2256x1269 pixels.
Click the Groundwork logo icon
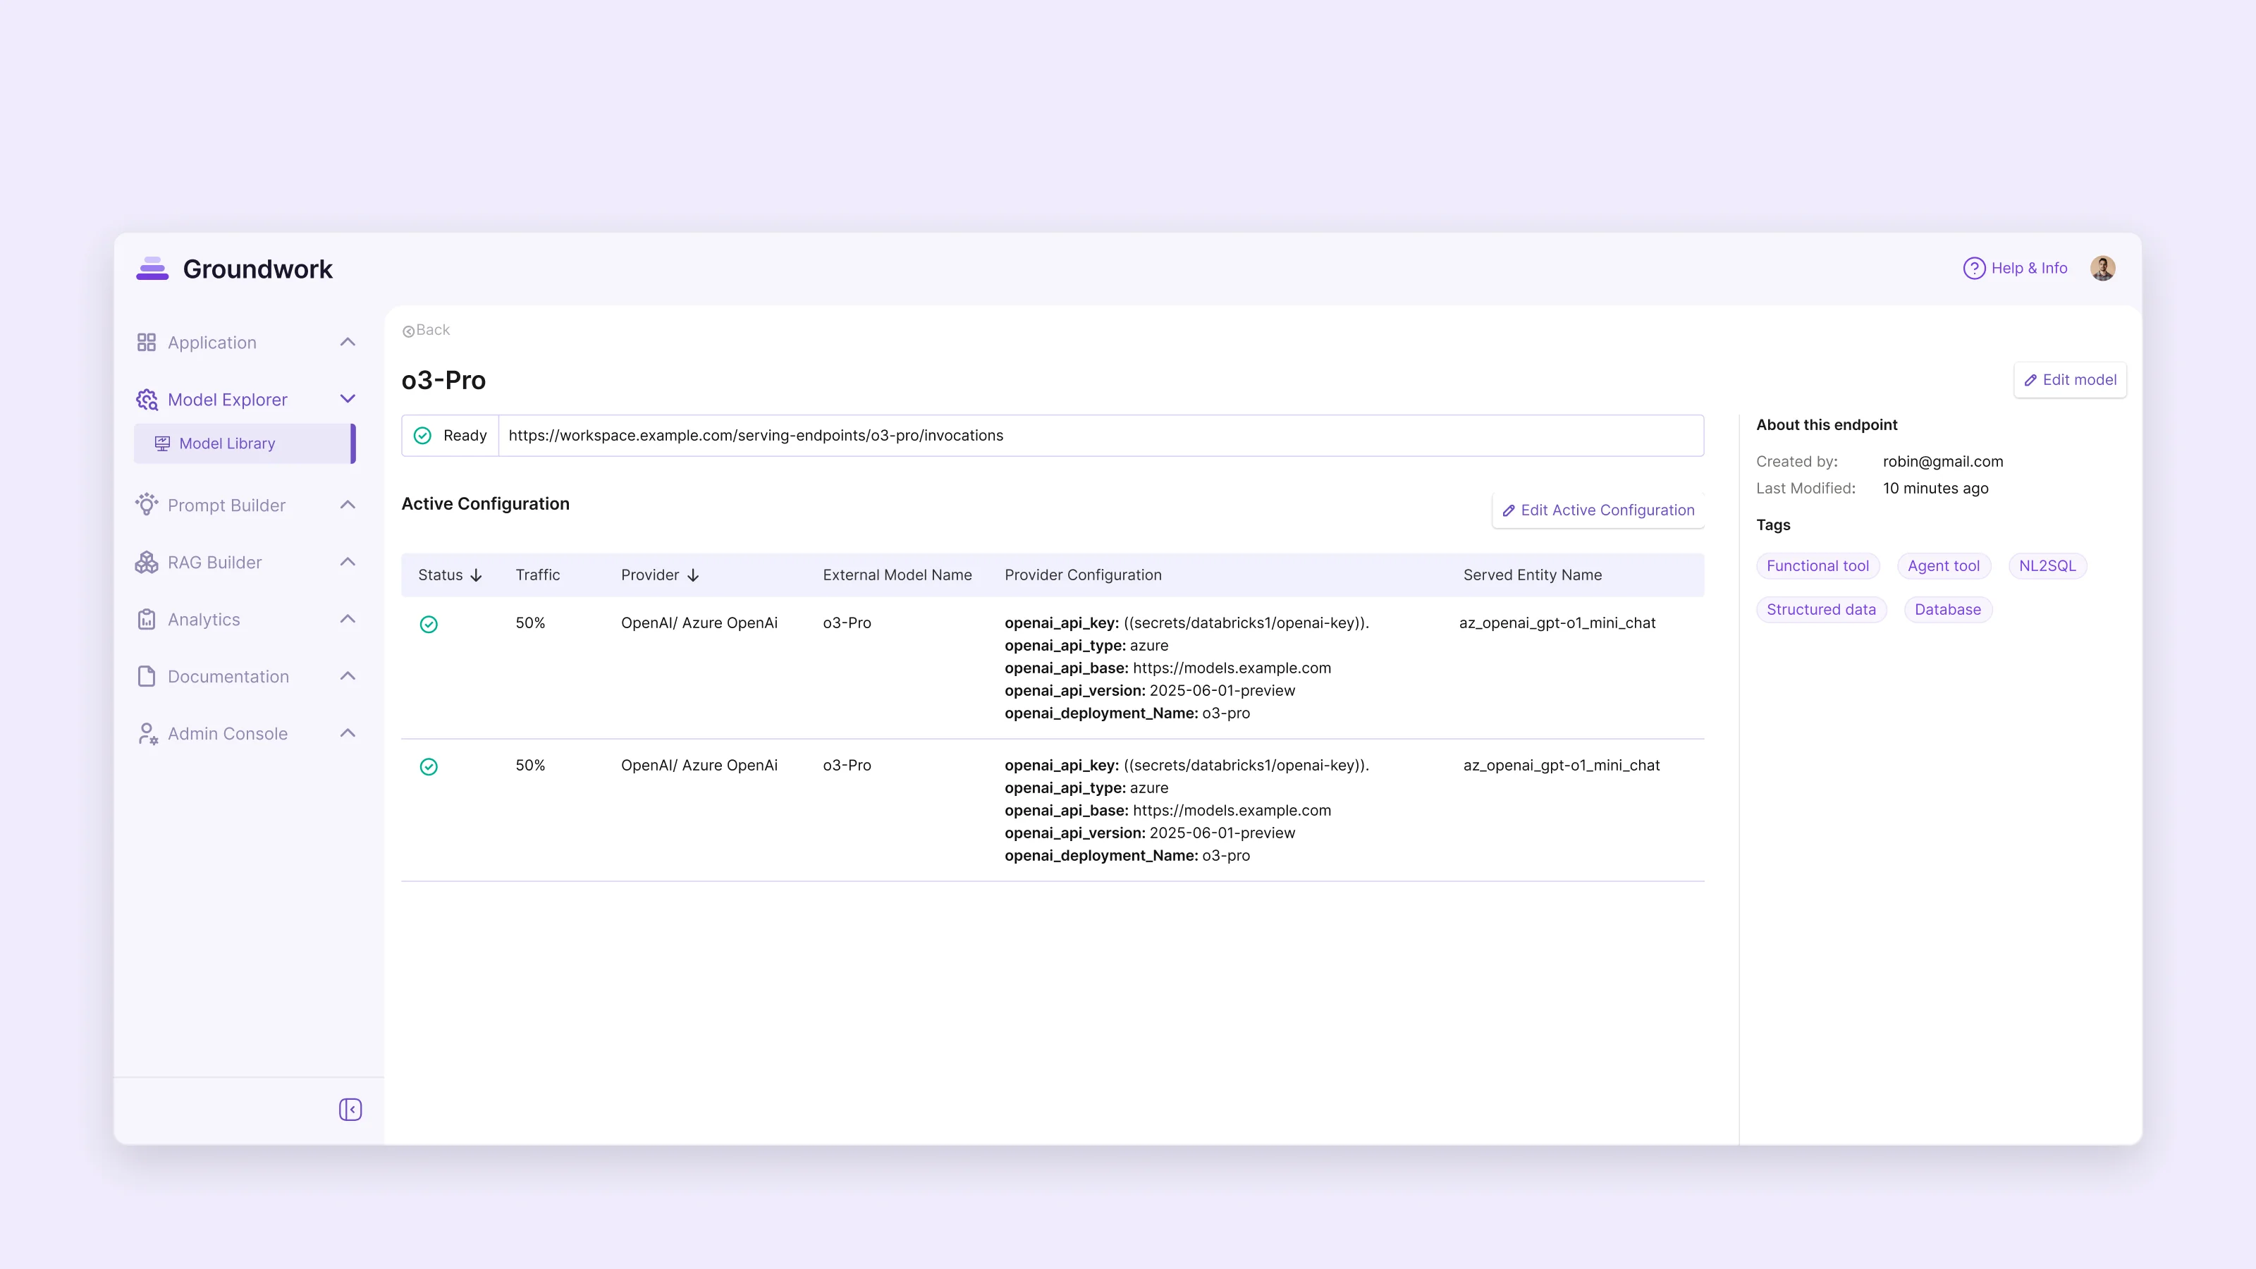(152, 269)
